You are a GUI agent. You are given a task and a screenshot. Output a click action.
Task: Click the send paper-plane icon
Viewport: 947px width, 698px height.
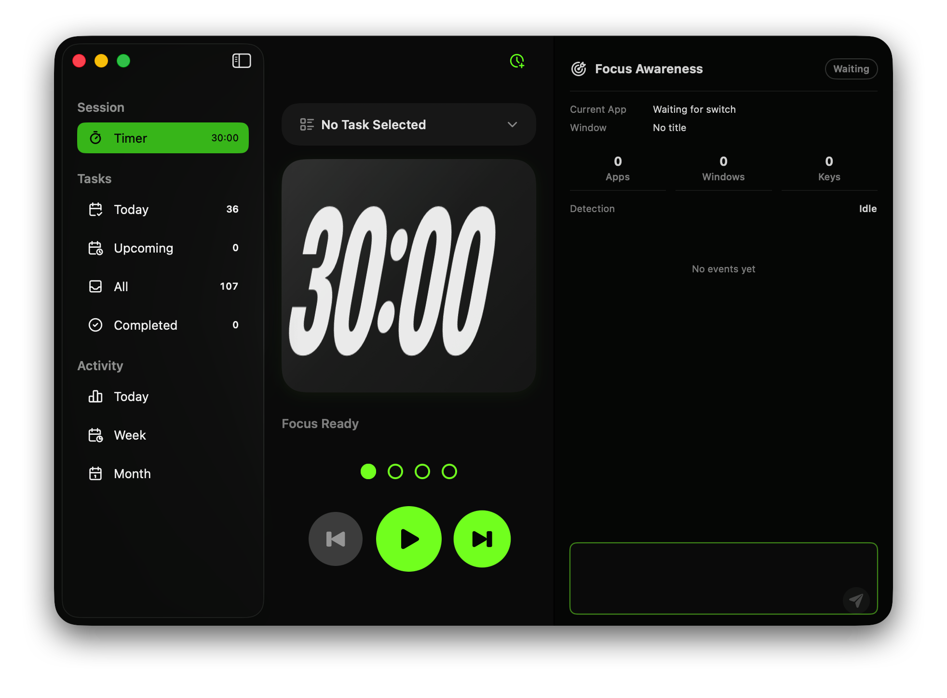click(856, 600)
